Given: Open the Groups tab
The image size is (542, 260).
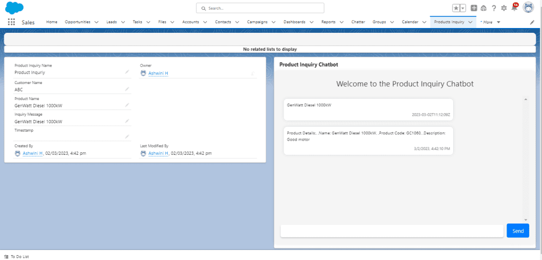Looking at the screenshot, I should tap(379, 22).
